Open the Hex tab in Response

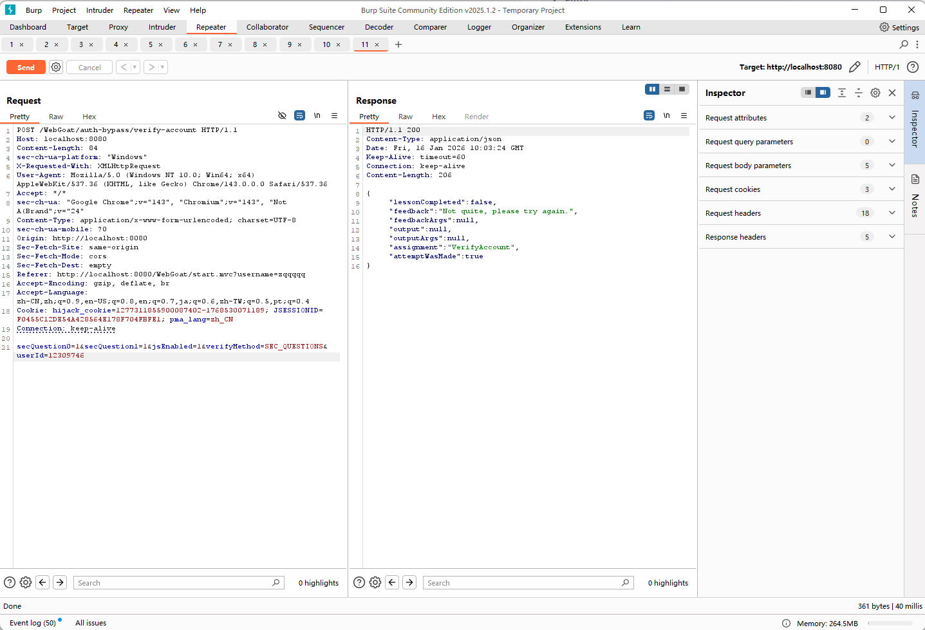[438, 117]
